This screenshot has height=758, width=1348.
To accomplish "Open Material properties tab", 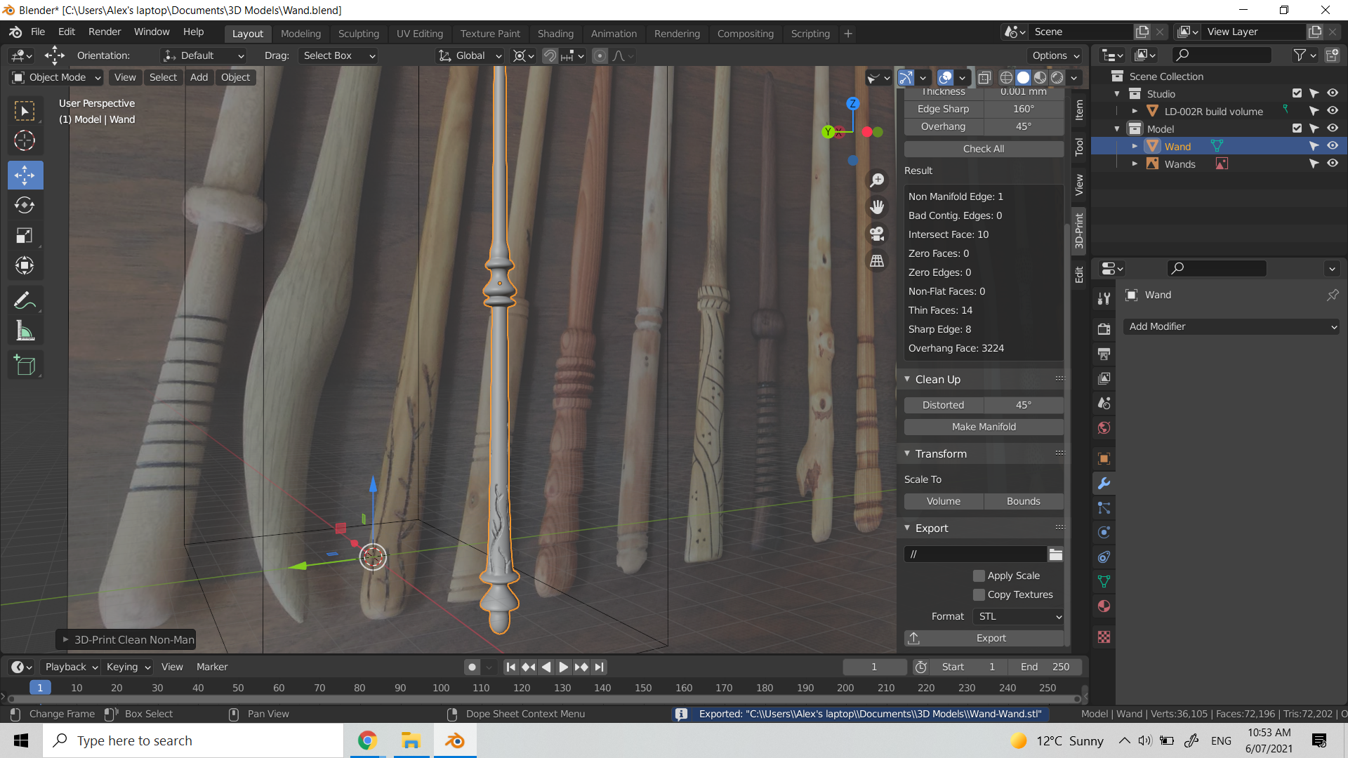I will point(1104,606).
